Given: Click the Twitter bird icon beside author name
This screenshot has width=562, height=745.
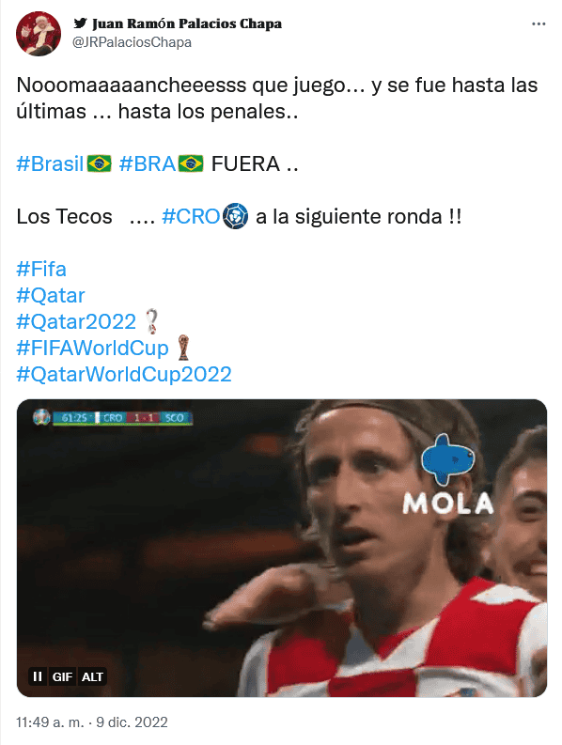Looking at the screenshot, I should 81,23.
